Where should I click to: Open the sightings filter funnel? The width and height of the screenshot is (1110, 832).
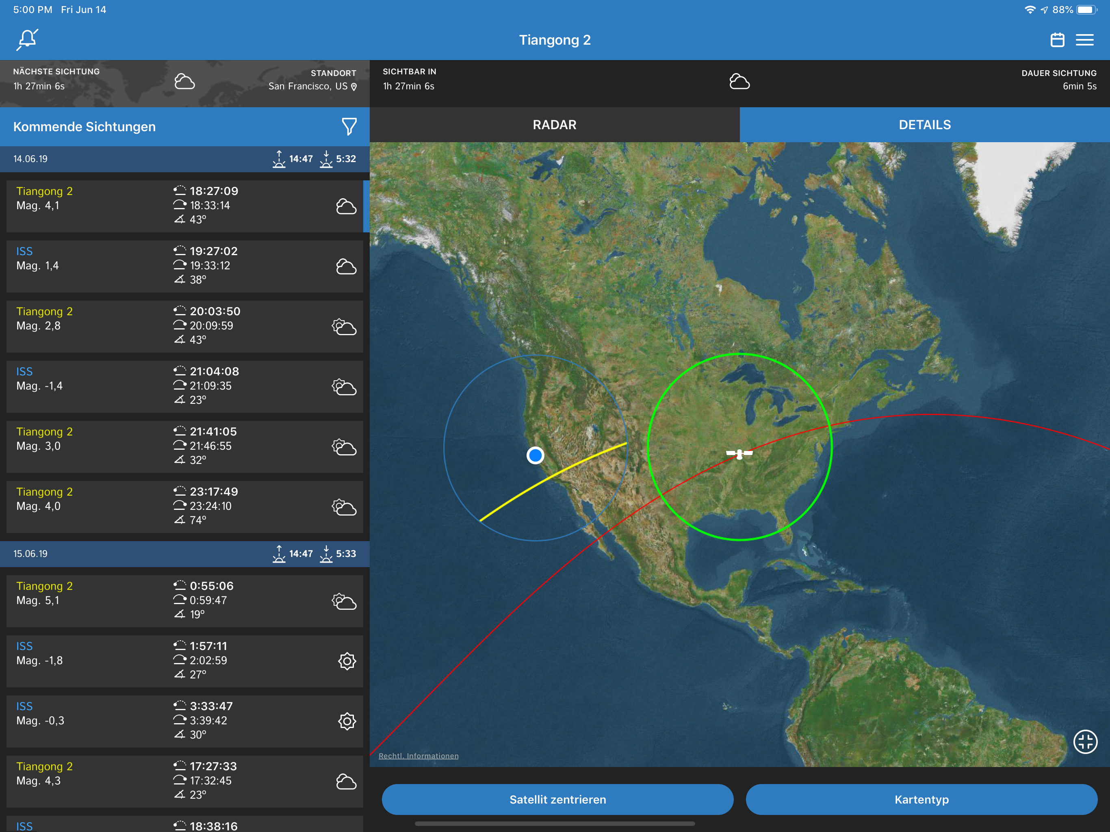click(349, 126)
